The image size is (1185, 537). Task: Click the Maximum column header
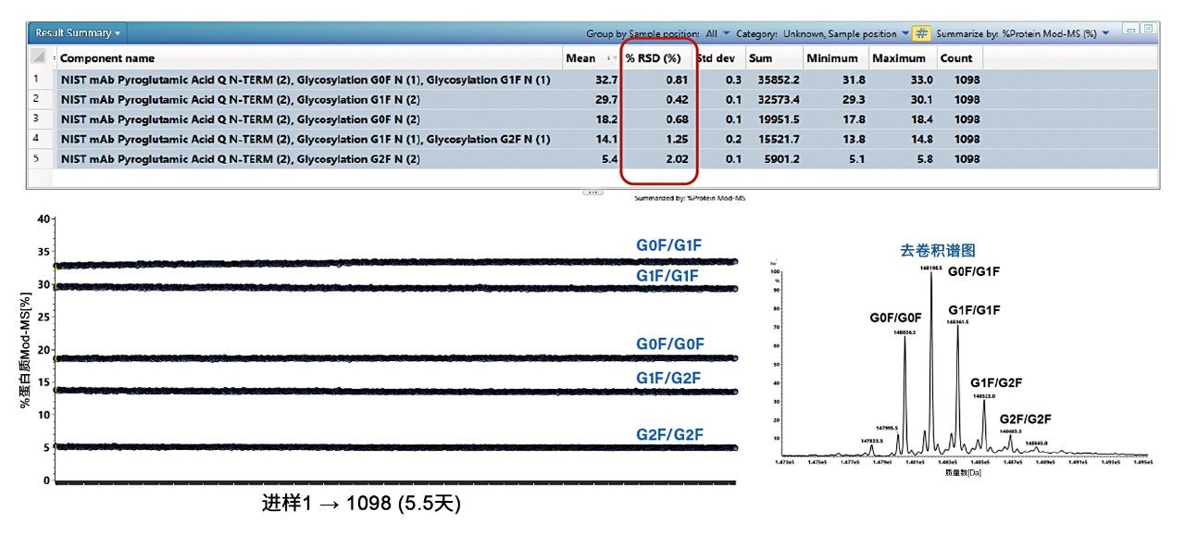(x=899, y=58)
